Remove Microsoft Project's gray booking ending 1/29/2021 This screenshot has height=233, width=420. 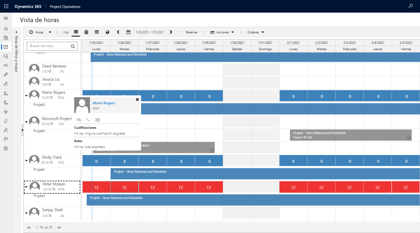212,150
